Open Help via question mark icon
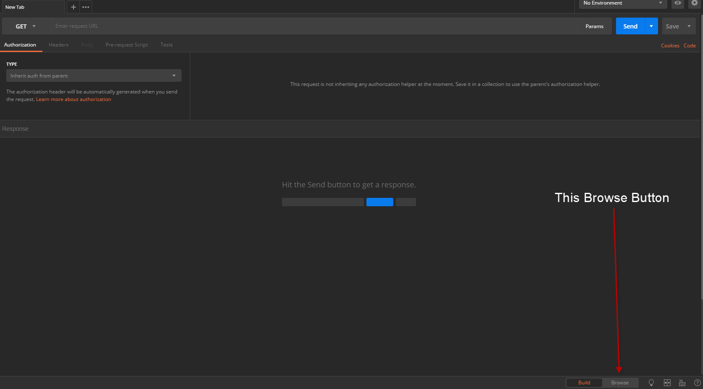The height and width of the screenshot is (389, 703). [x=697, y=382]
